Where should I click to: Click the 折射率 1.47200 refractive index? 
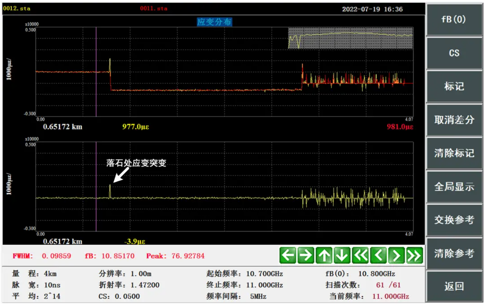129,285
